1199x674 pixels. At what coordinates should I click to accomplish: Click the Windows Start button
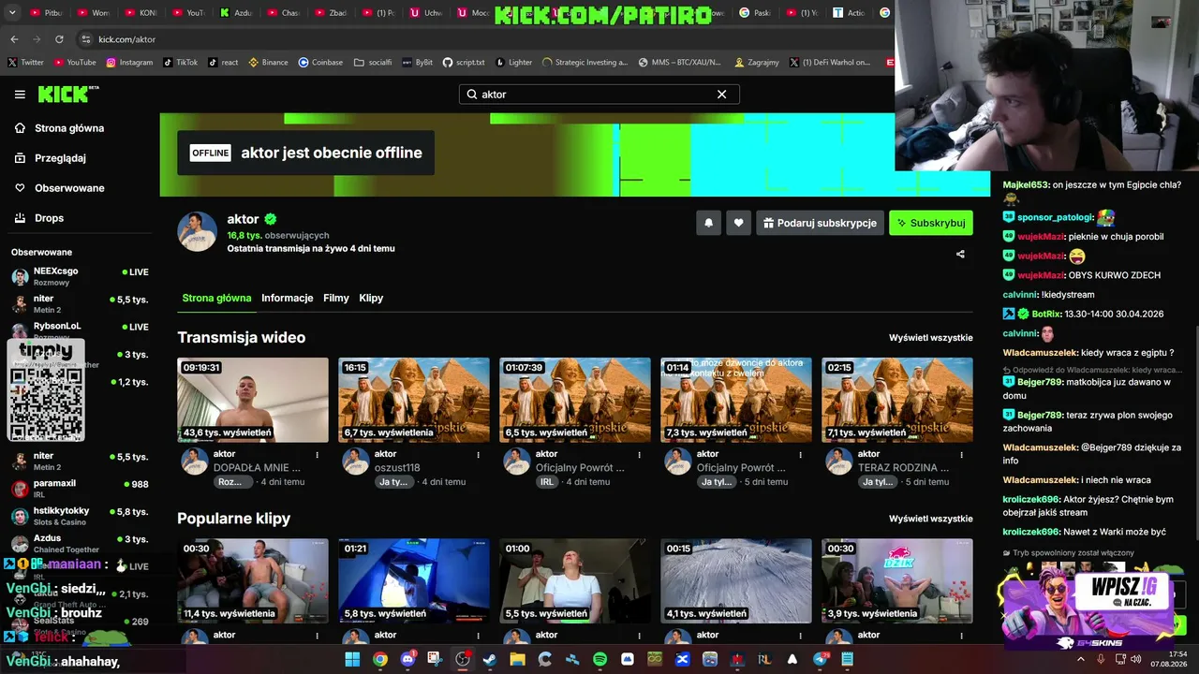click(352, 660)
